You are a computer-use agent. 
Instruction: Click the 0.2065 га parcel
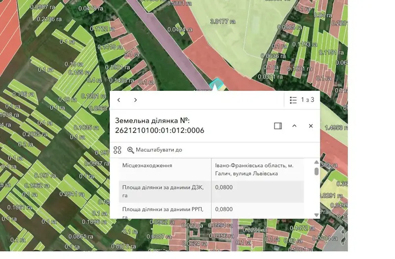[35, 134]
